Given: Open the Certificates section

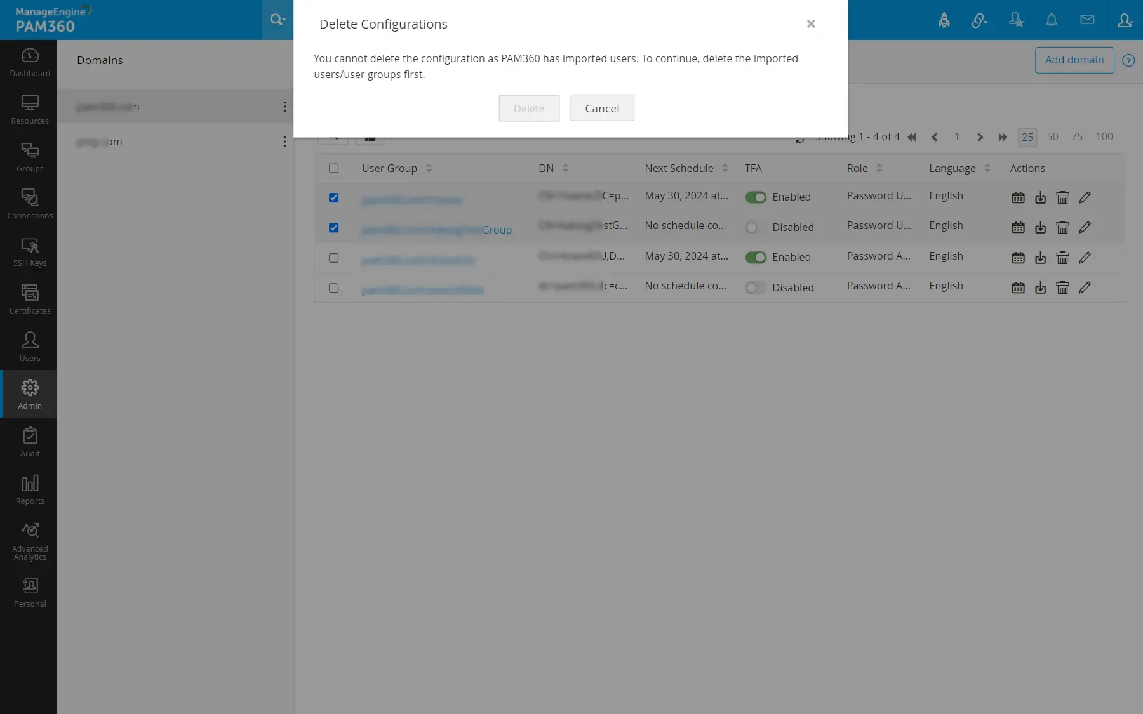Looking at the screenshot, I should pos(29,298).
